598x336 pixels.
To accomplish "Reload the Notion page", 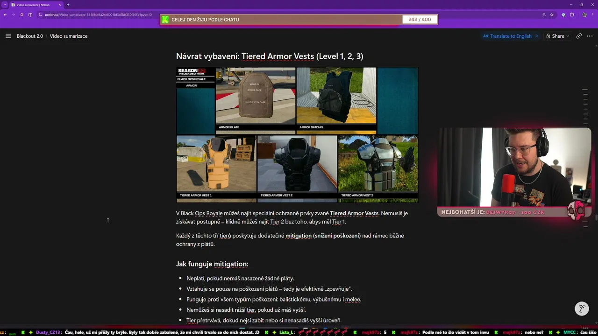I will (21, 14).
